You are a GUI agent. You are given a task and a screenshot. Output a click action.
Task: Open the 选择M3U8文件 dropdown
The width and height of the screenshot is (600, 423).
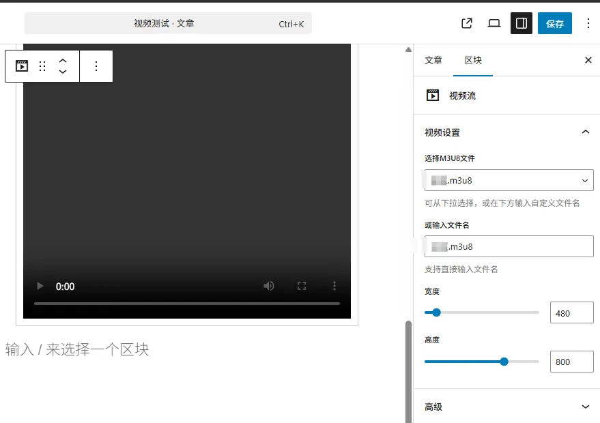[509, 180]
